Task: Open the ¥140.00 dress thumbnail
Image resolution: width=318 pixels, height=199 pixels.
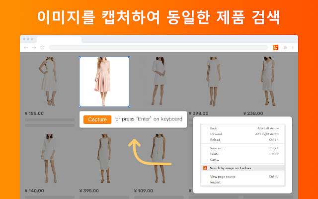Action: tap(49, 158)
